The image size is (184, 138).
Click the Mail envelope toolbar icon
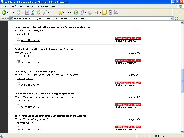83,12
